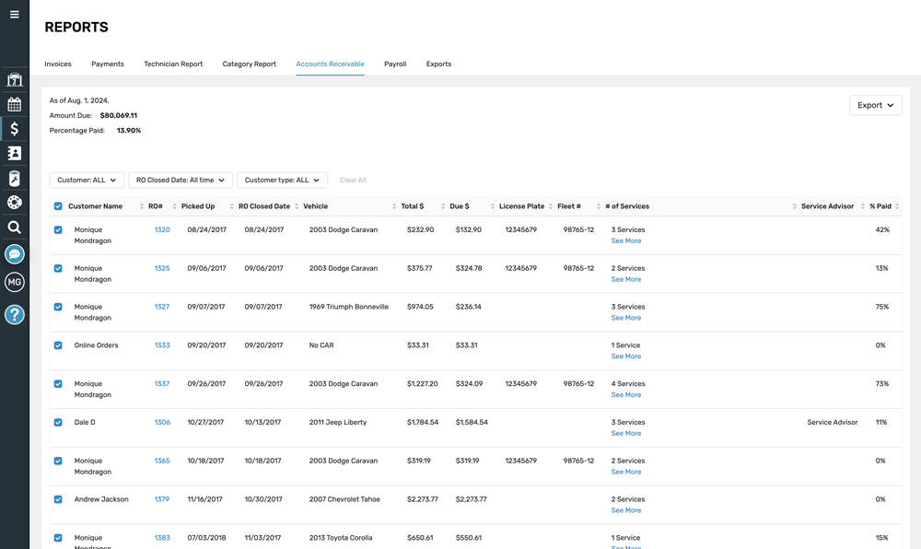Image resolution: width=921 pixels, height=549 pixels.
Task: Open the Technician Report tab
Action: pos(173,64)
